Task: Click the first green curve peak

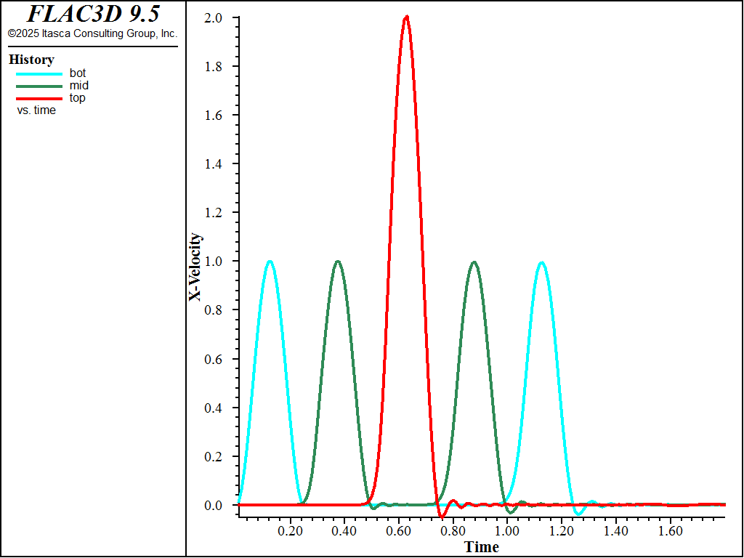Action: coord(337,262)
